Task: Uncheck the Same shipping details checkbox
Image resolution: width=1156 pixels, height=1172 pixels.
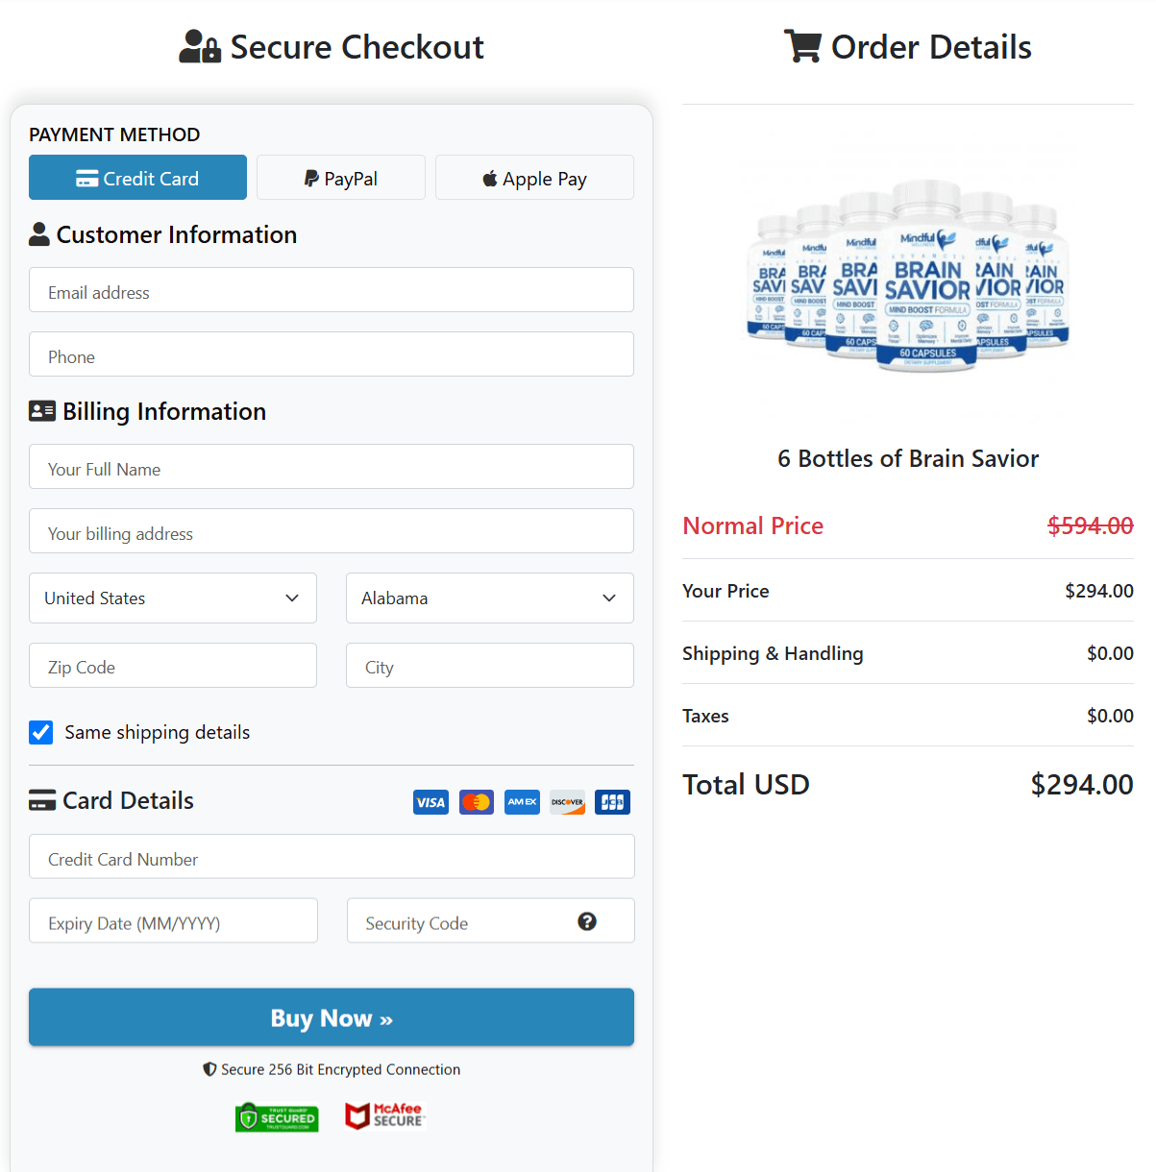Action: pos(40,732)
